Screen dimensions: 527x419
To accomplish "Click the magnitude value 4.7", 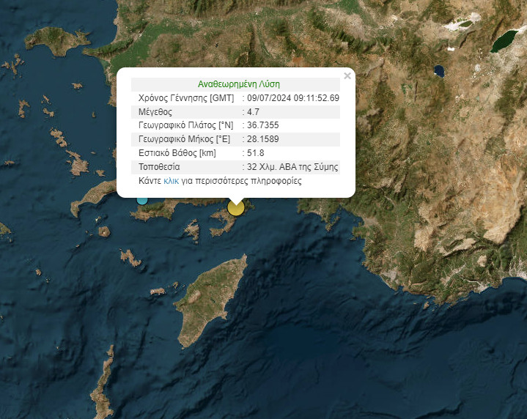I will pos(254,112).
